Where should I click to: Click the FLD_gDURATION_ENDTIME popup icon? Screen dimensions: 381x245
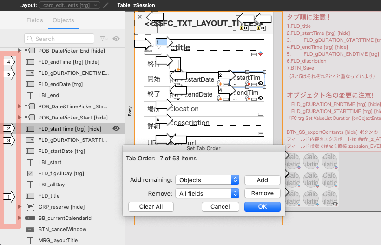[x=30, y=73]
